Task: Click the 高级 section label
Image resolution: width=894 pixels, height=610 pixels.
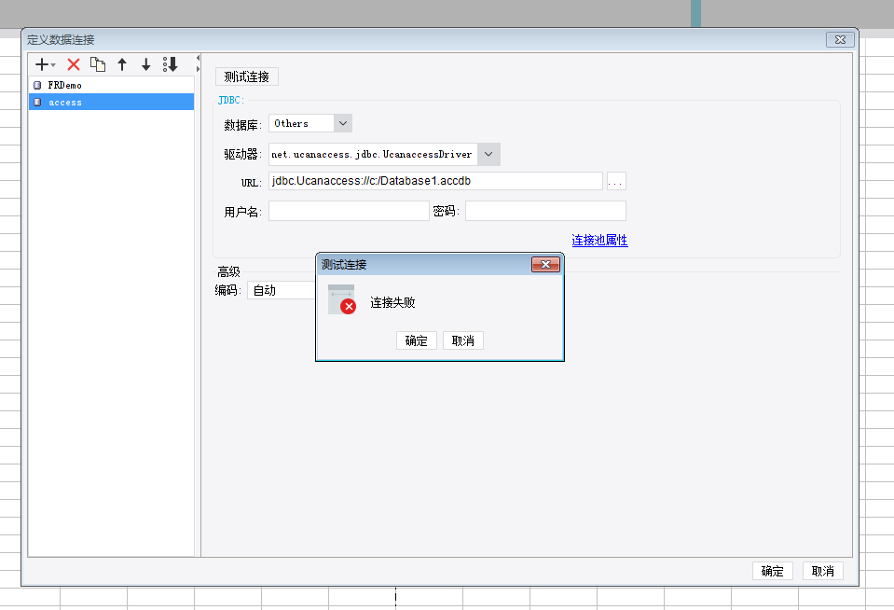Action: pyautogui.click(x=228, y=271)
